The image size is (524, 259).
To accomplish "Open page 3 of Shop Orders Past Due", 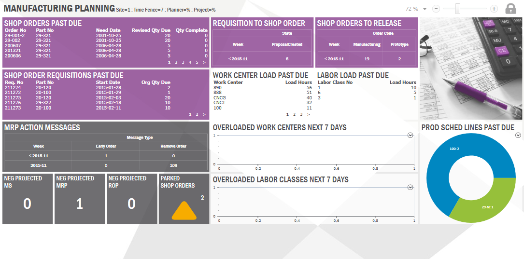I will (183, 62).
